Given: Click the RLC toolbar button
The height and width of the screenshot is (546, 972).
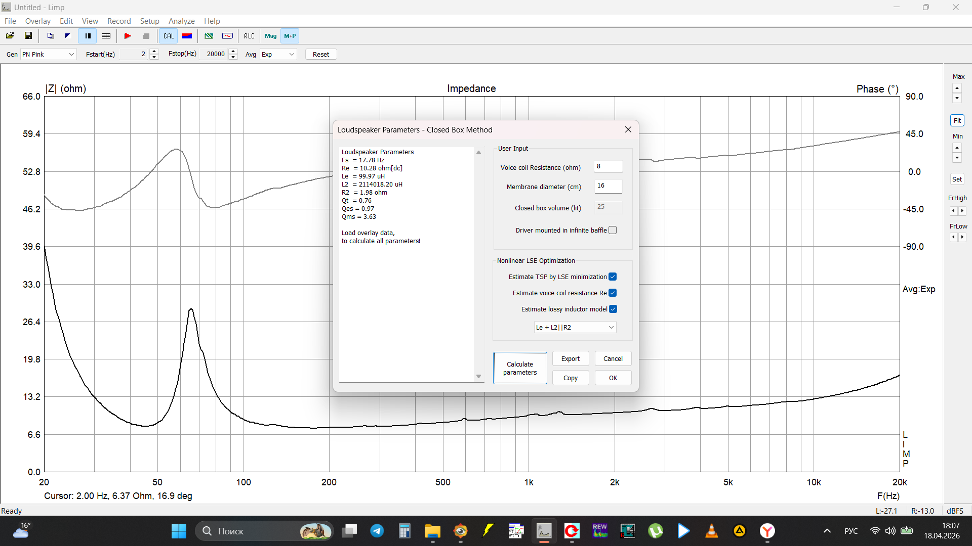Looking at the screenshot, I should (249, 36).
